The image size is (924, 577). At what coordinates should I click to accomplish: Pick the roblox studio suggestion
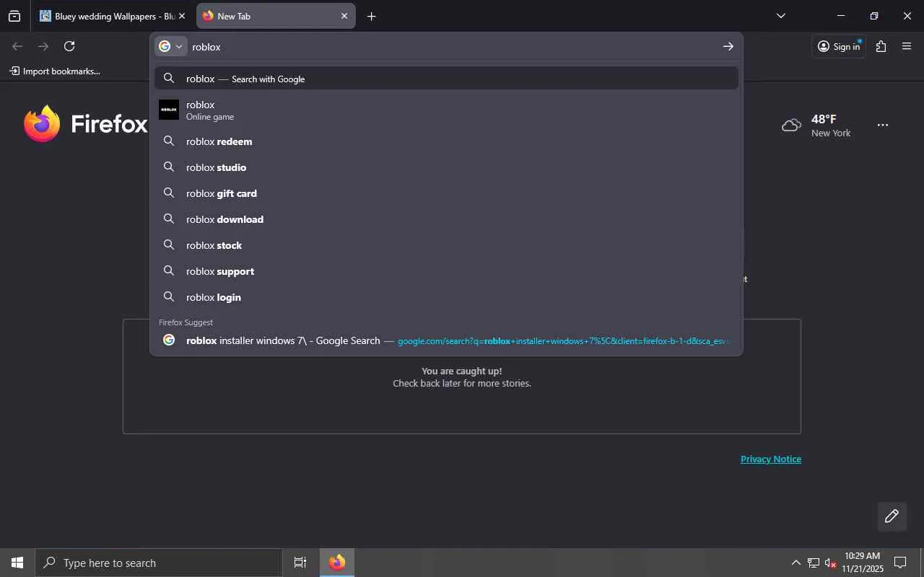pos(446,167)
